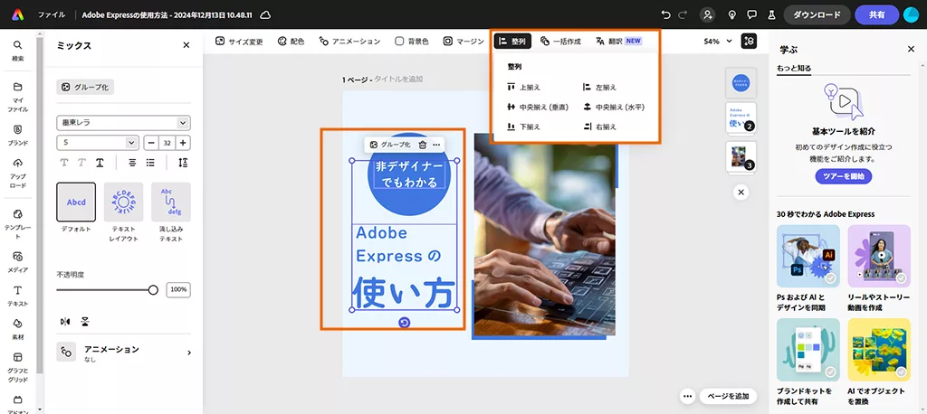Click サイズ変更 in the toolbar
927x414 pixels.
click(239, 42)
